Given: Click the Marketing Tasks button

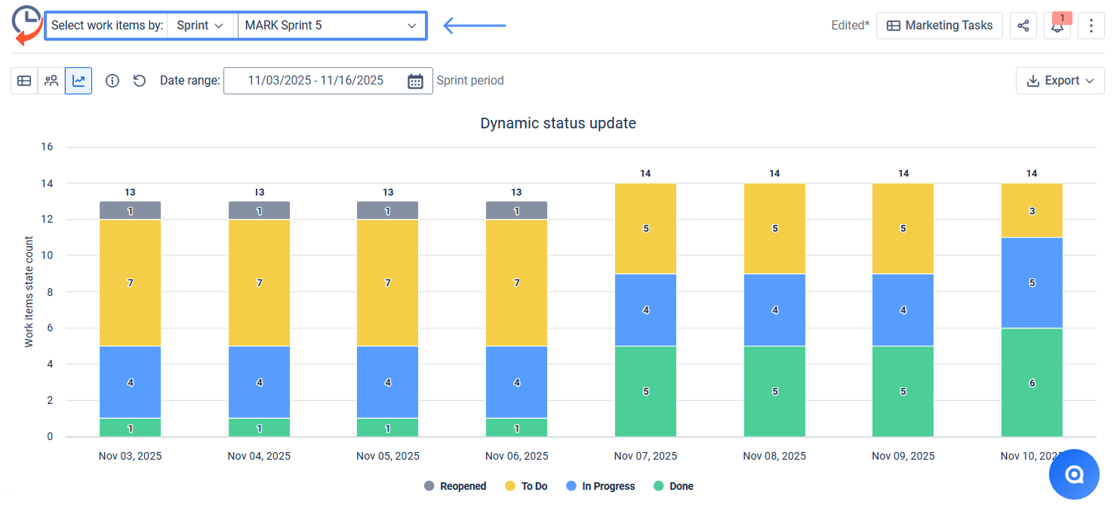Looking at the screenshot, I should coord(940,26).
